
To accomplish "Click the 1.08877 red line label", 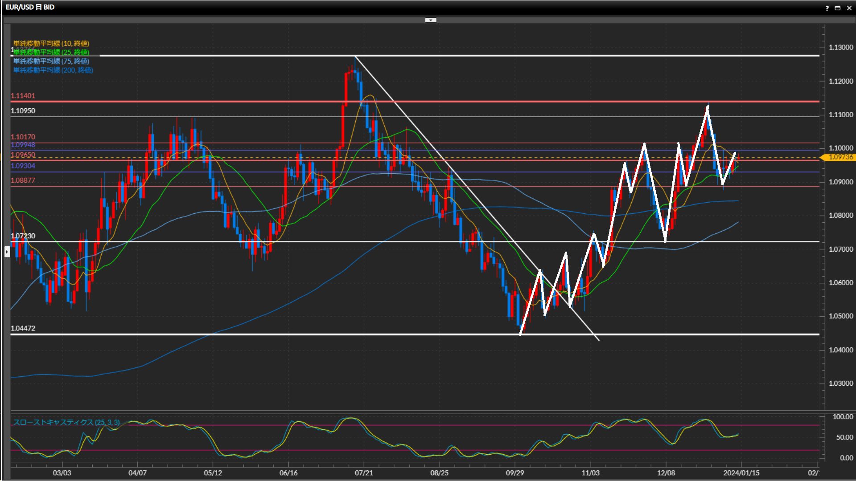I will tap(23, 180).
